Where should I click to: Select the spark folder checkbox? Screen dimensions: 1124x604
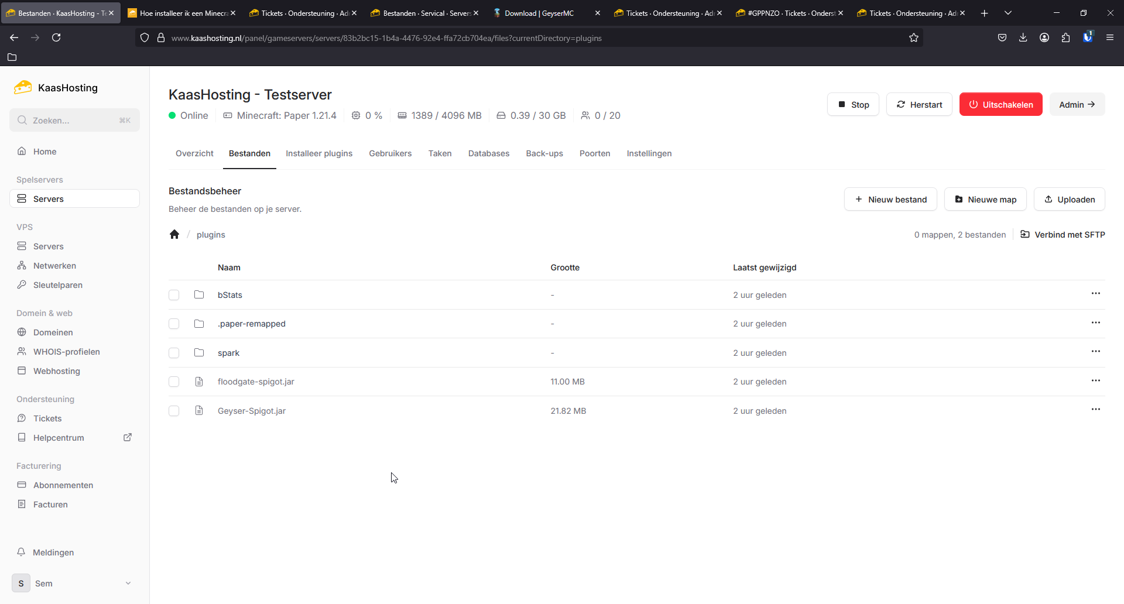pyautogui.click(x=174, y=353)
